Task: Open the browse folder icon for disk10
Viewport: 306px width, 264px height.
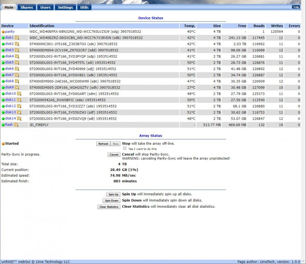Action: pos(19,94)
